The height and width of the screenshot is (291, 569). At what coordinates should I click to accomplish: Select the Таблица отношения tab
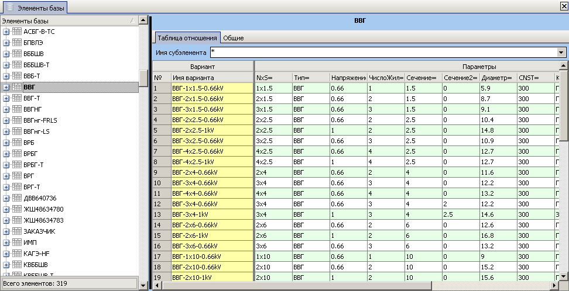pos(187,38)
